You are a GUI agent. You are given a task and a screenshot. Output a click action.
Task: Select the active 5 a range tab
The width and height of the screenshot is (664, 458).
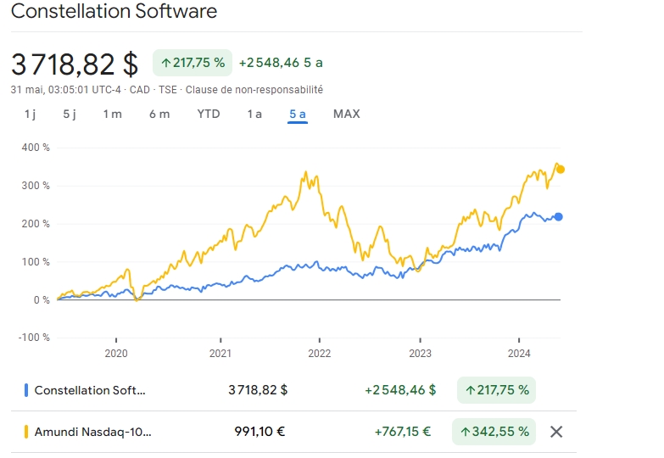pyautogui.click(x=298, y=114)
